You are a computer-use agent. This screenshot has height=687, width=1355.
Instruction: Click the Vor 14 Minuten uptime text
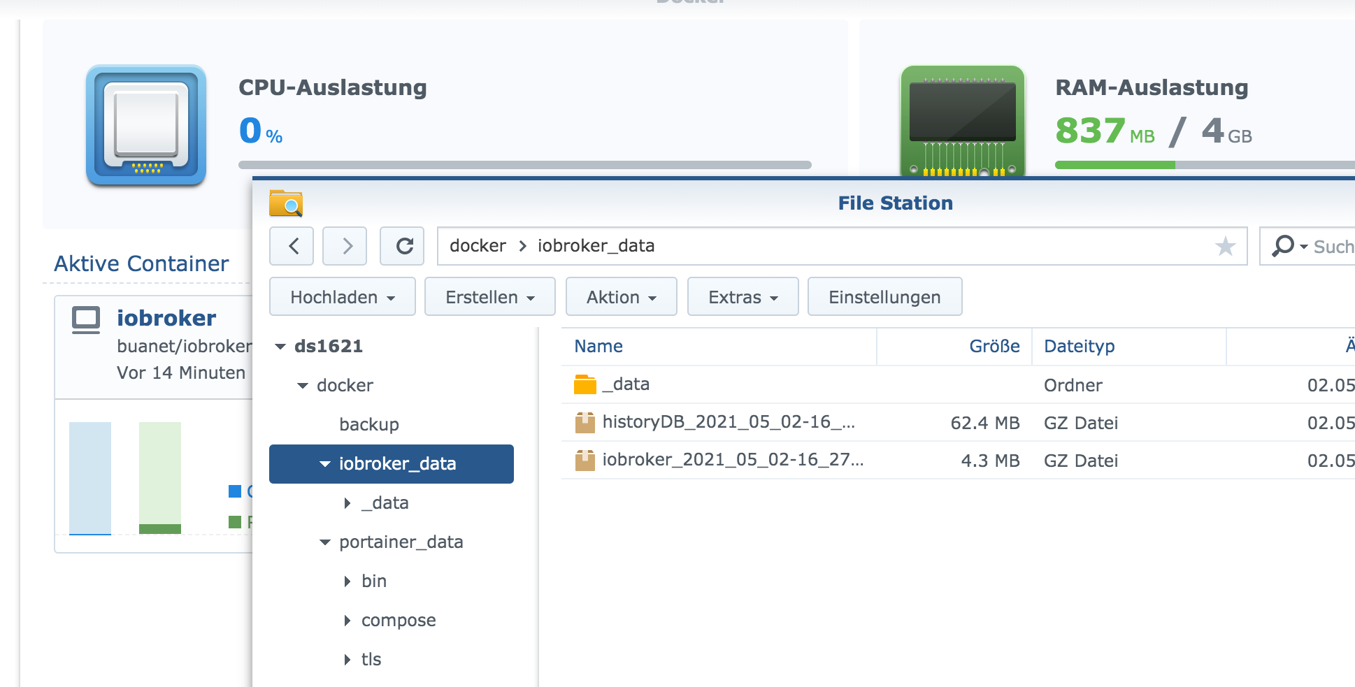[181, 373]
